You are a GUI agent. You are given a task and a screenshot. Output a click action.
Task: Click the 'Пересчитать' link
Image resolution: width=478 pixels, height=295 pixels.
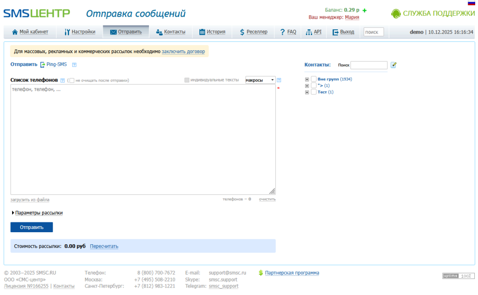[x=104, y=246]
